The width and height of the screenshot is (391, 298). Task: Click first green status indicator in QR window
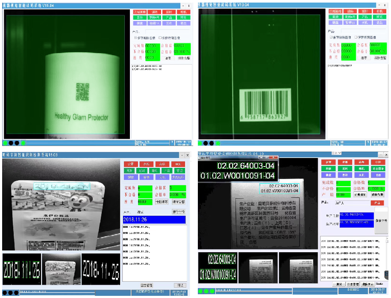pos(6,143)
